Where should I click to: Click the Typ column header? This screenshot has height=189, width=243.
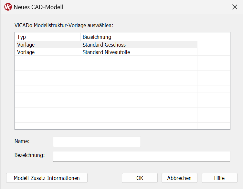pos(48,37)
